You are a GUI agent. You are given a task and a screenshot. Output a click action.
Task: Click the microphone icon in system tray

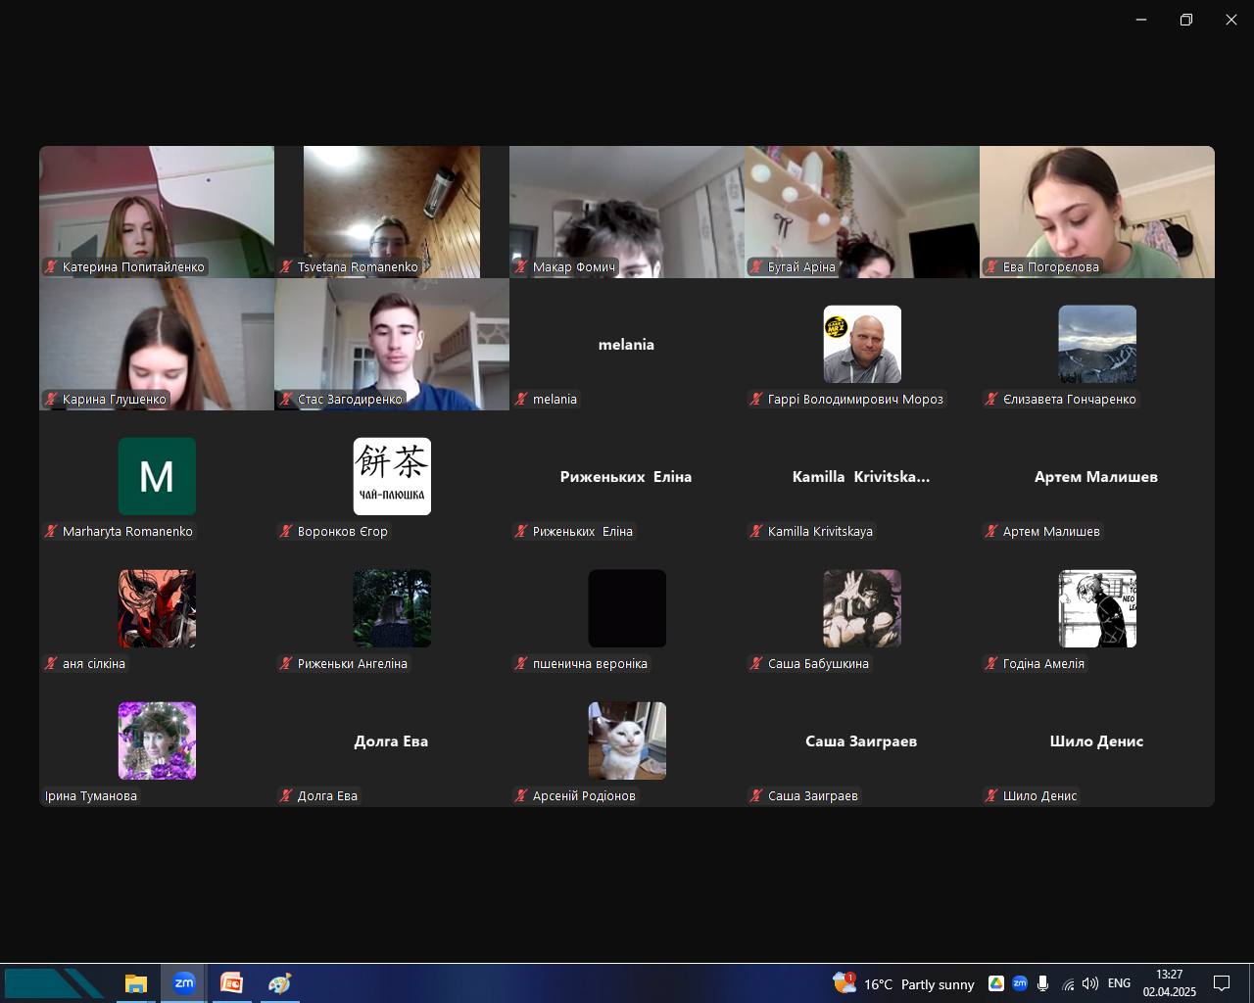pyautogui.click(x=1043, y=983)
